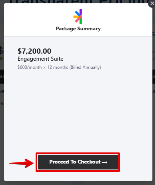Click the red arrow pointing at checkout
This screenshot has height=185, width=155.
[21, 163]
